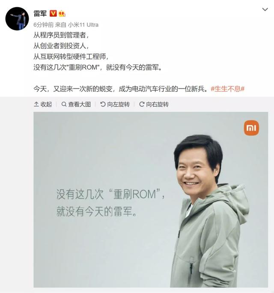This screenshot has height=293, width=274.
Task: Click the counterclockwise rotate arrow icon
Action: point(103,104)
